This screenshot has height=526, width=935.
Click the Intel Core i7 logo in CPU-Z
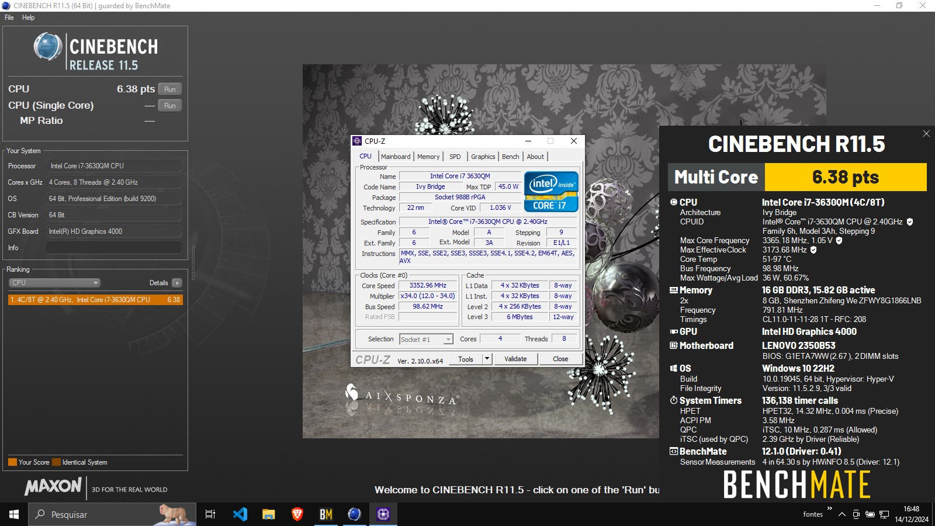coord(551,191)
